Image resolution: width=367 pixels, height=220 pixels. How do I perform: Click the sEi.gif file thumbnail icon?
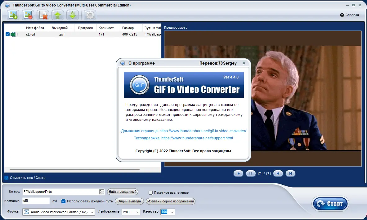pos(13,34)
